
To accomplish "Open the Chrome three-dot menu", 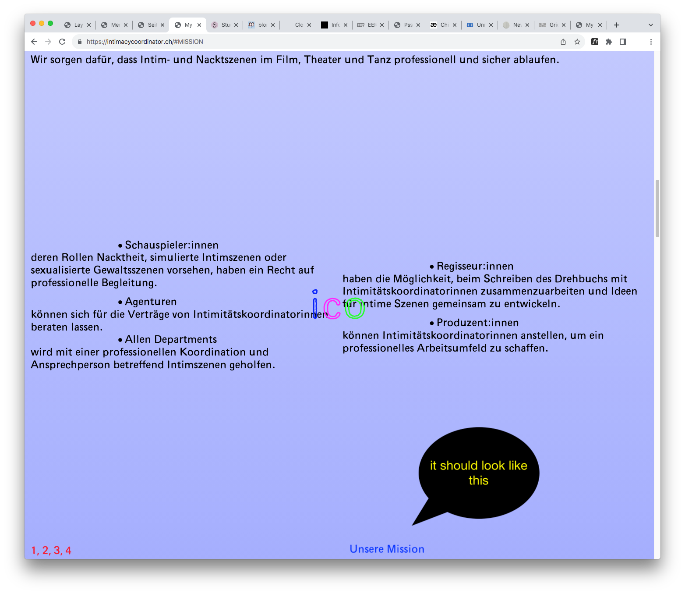I will [x=651, y=42].
